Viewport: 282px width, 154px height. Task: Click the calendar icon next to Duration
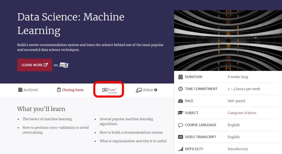(180, 77)
